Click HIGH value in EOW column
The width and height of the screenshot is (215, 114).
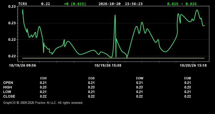[139, 87]
